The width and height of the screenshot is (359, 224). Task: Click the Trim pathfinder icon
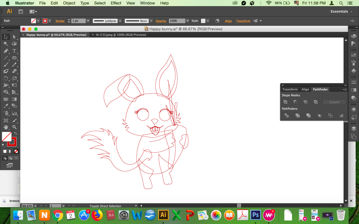297,115
